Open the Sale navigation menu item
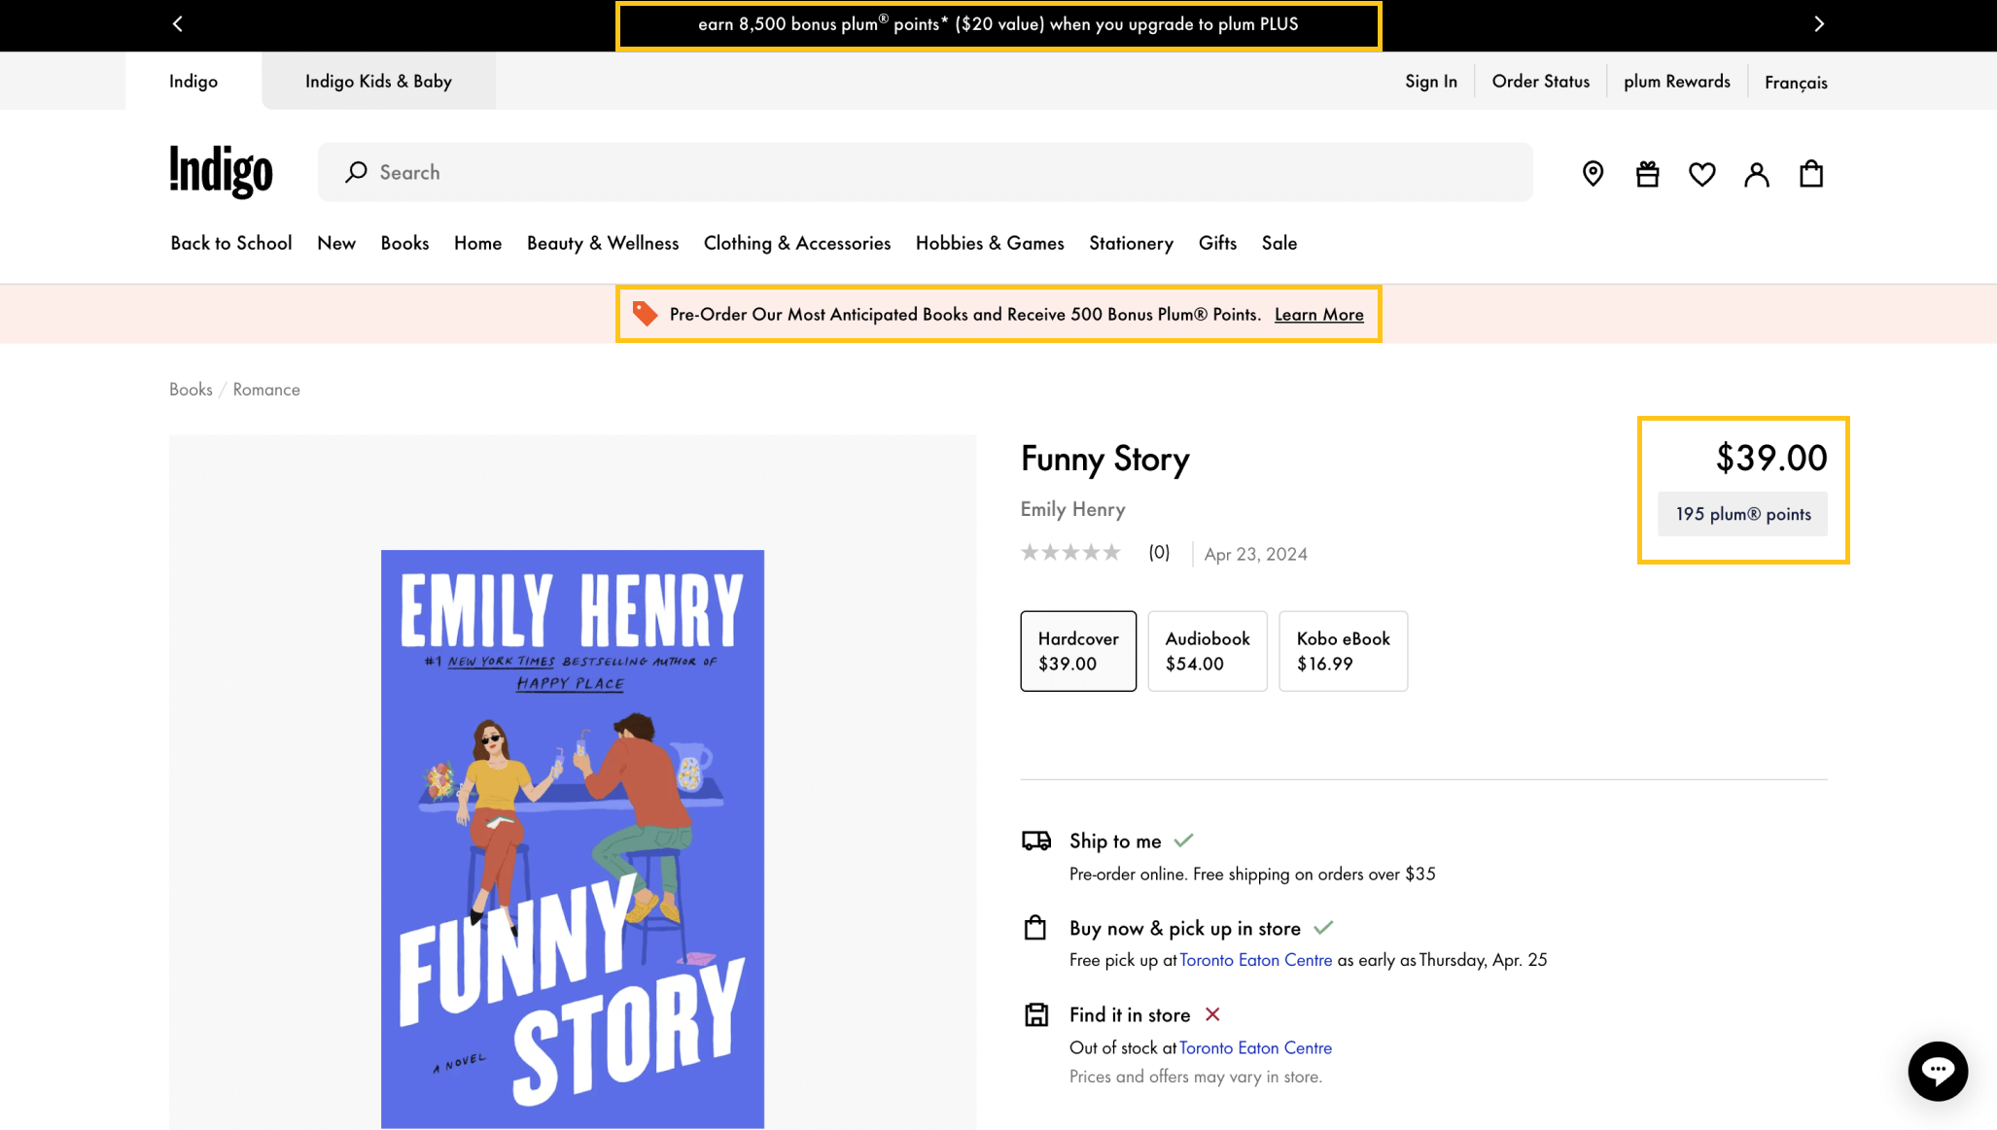This screenshot has height=1130, width=1997. 1279,241
